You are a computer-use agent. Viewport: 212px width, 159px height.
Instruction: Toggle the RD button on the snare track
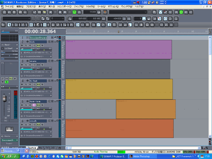tap(39, 65)
